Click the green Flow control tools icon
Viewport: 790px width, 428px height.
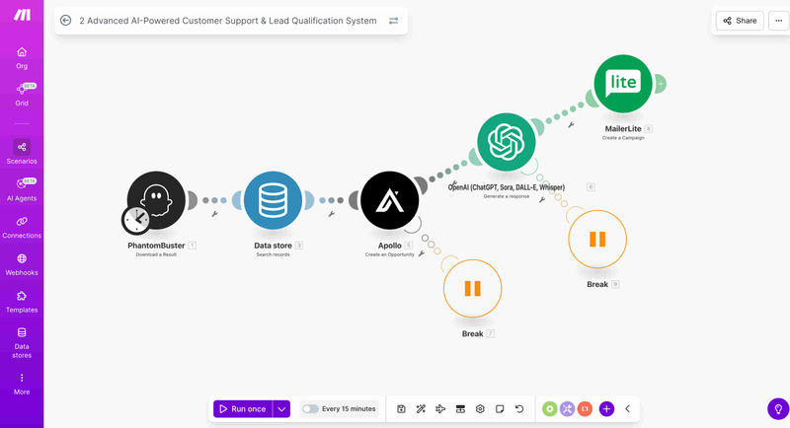click(550, 409)
